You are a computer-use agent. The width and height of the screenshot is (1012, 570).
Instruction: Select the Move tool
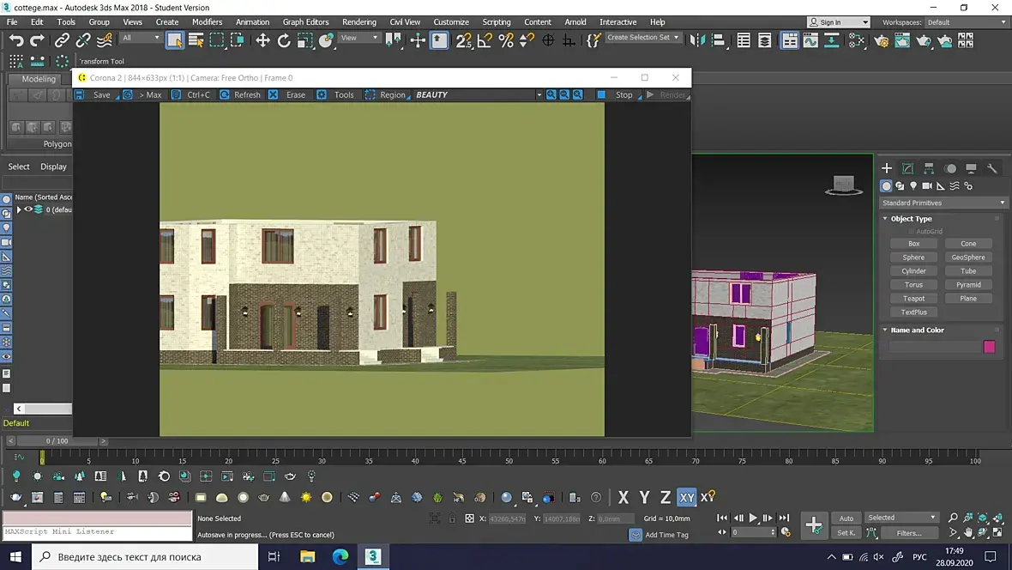click(262, 40)
